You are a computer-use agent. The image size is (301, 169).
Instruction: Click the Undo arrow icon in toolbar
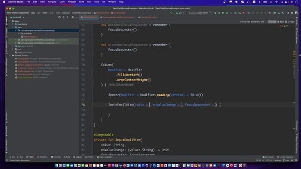(269, 13)
